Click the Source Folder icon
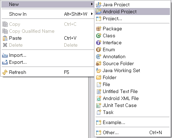172x138 pixels. coord(99,63)
